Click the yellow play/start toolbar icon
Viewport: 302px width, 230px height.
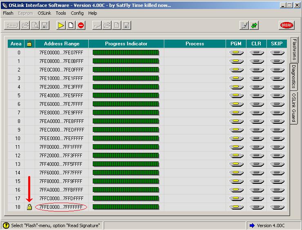(x=61, y=25)
